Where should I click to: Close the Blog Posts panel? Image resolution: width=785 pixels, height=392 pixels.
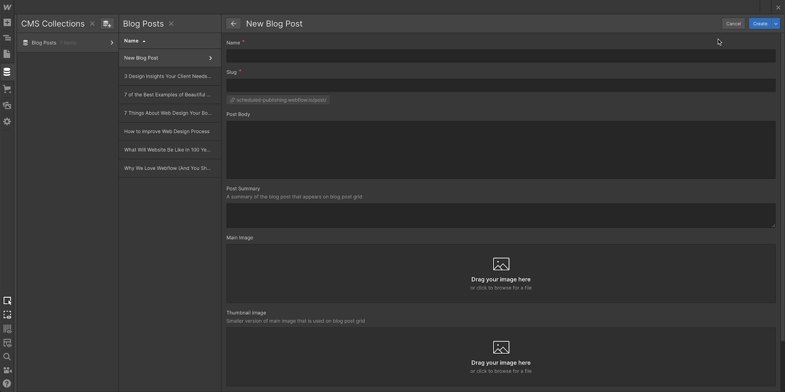(171, 24)
